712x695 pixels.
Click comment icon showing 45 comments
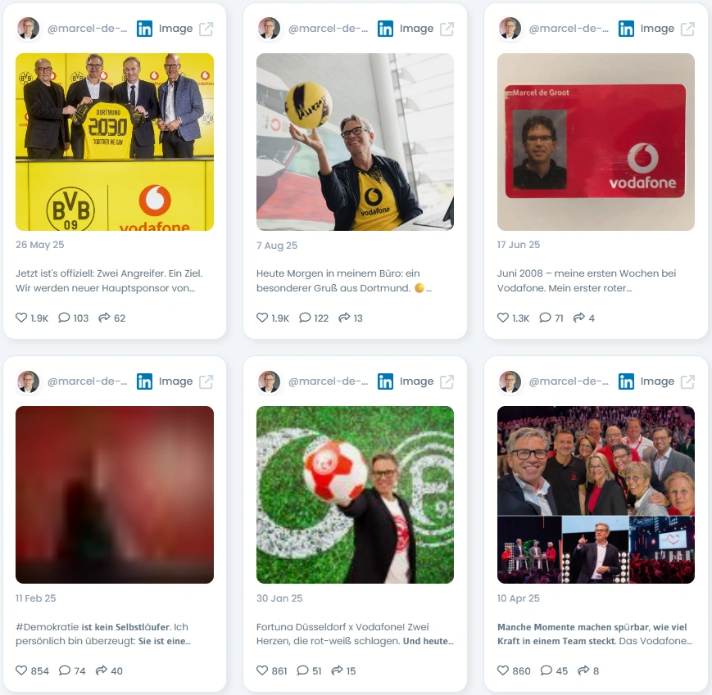pos(546,670)
